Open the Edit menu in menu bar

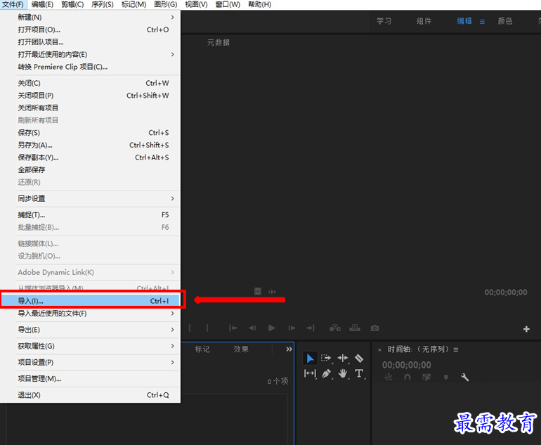pyautogui.click(x=42, y=4)
